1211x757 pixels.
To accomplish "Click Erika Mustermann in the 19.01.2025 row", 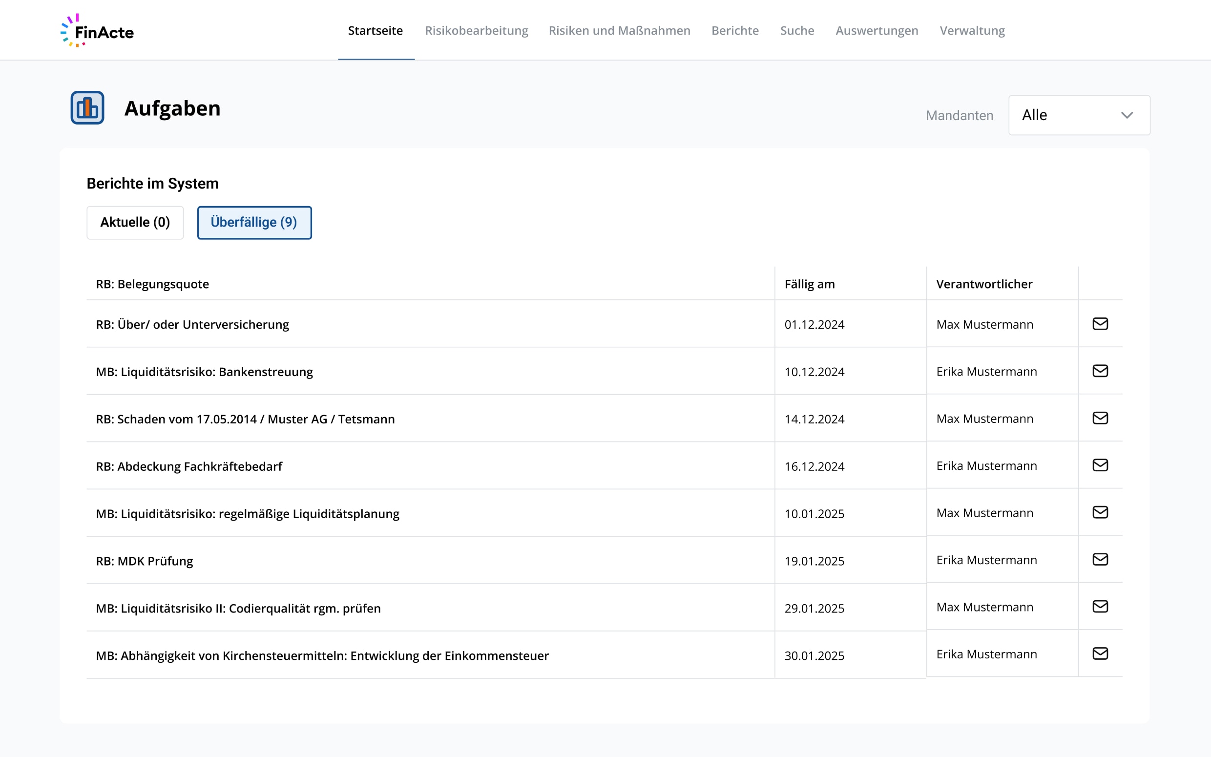I will pos(987,560).
